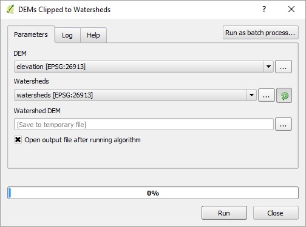Expand the Watersheds layer dropdown arrow
The height and width of the screenshot is (227, 306).
pyautogui.click(x=251, y=95)
